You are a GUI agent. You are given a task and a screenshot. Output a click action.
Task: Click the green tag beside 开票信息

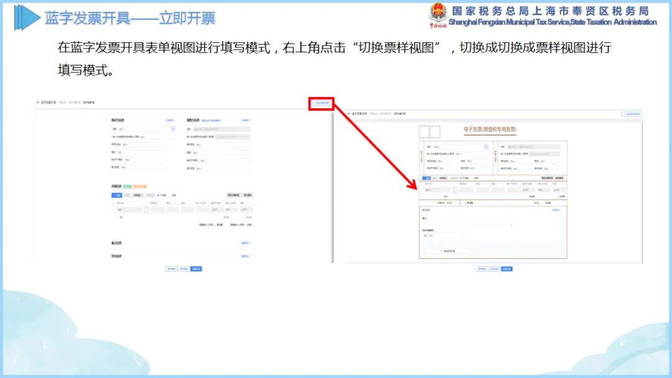click(128, 187)
